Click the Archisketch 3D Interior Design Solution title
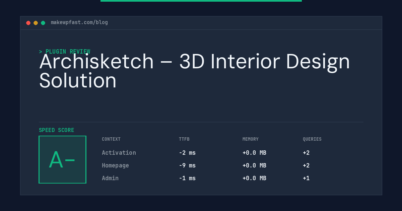 click(195, 71)
